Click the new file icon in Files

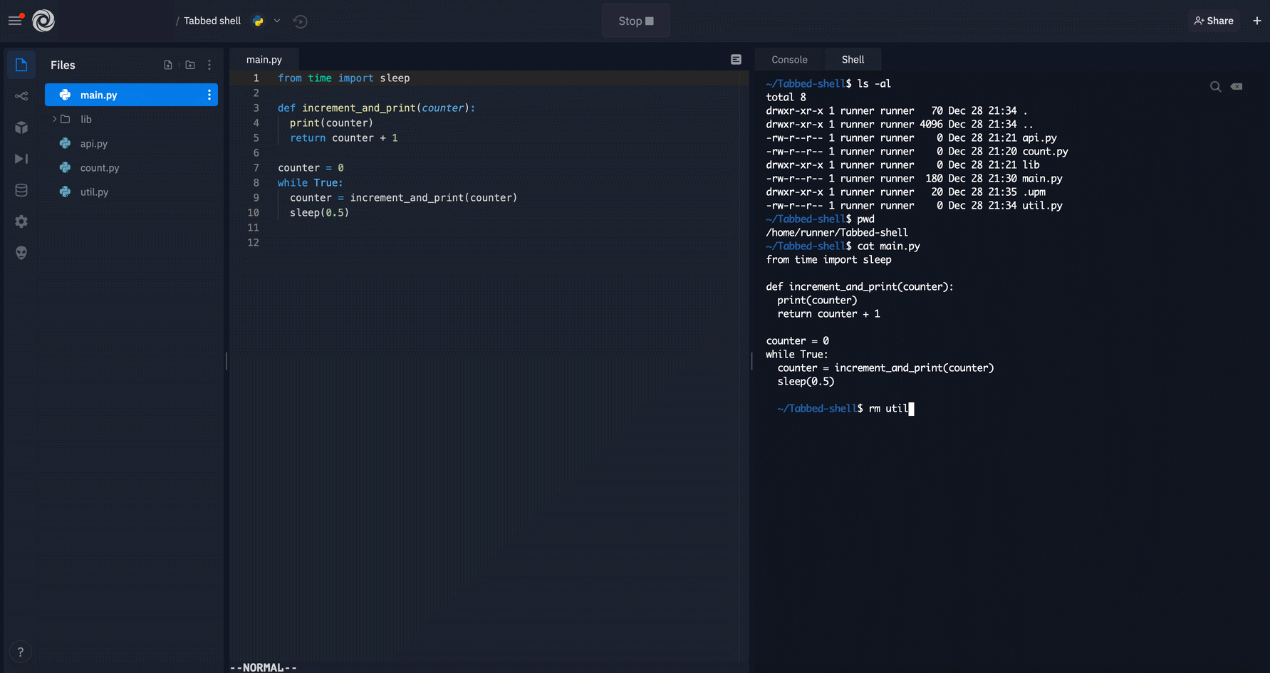168,65
